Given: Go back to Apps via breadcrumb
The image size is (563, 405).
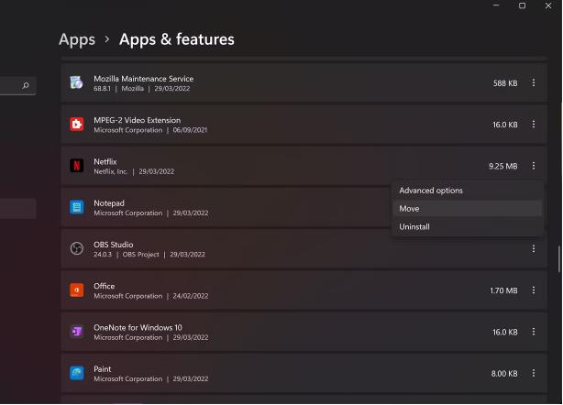Looking at the screenshot, I should click(x=77, y=39).
